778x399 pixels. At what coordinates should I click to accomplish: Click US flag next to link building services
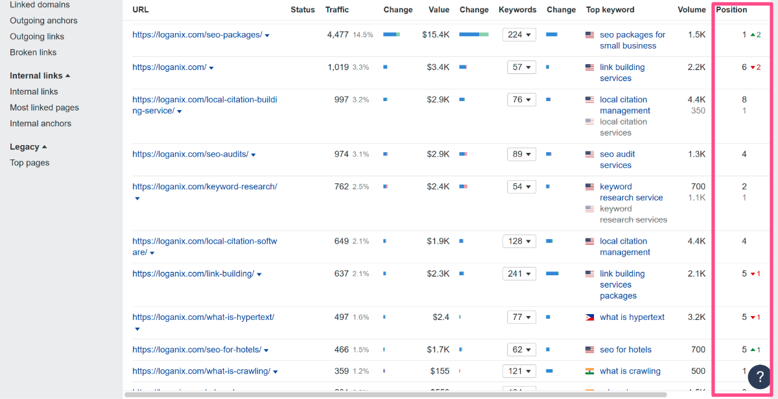click(589, 67)
